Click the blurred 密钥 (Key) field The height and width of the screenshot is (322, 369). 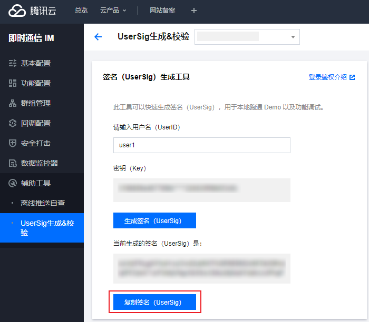point(202,190)
